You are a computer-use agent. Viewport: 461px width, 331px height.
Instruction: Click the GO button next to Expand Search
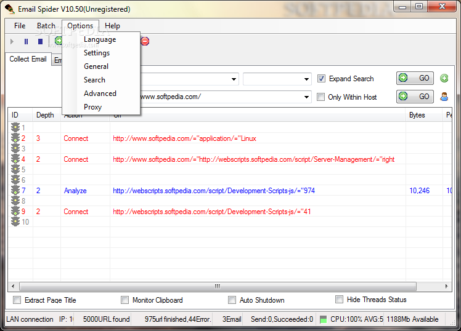[415, 78]
